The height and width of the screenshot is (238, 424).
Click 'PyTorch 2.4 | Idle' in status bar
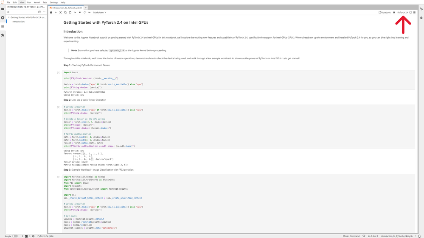[45, 236]
